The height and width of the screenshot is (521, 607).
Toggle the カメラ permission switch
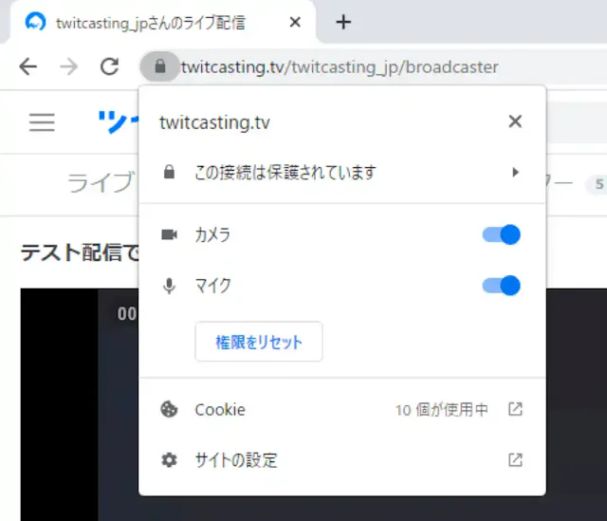point(501,234)
